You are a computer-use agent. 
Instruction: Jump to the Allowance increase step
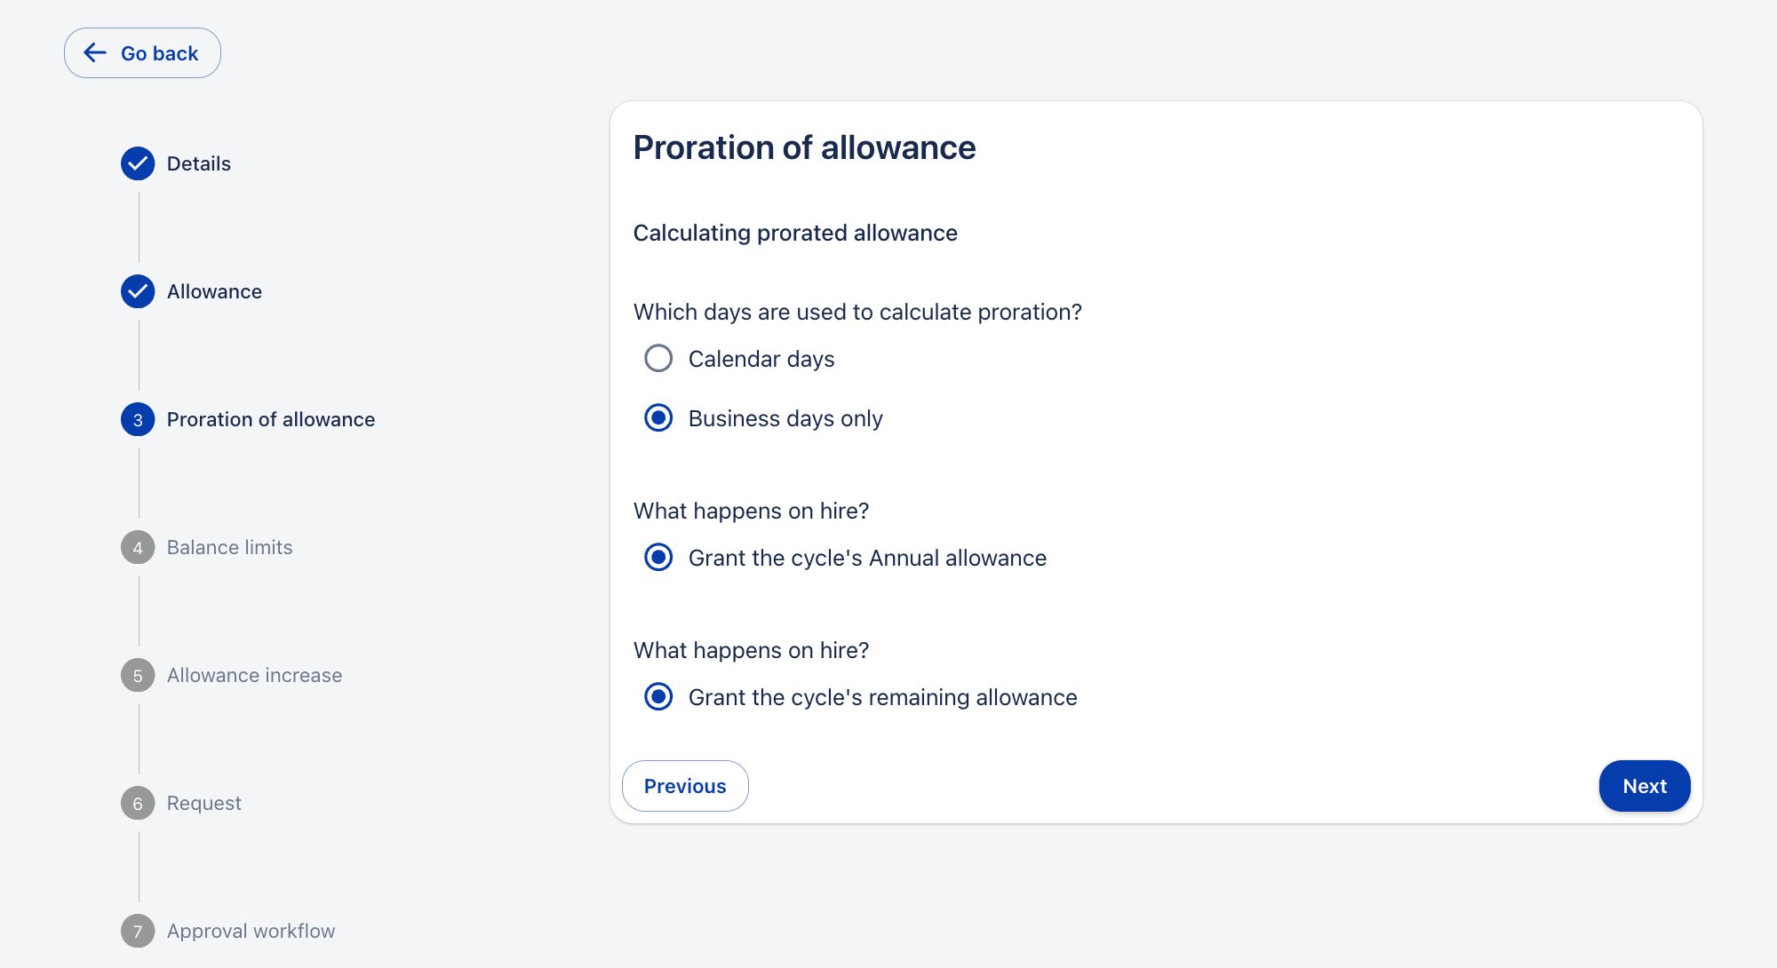[x=254, y=675]
